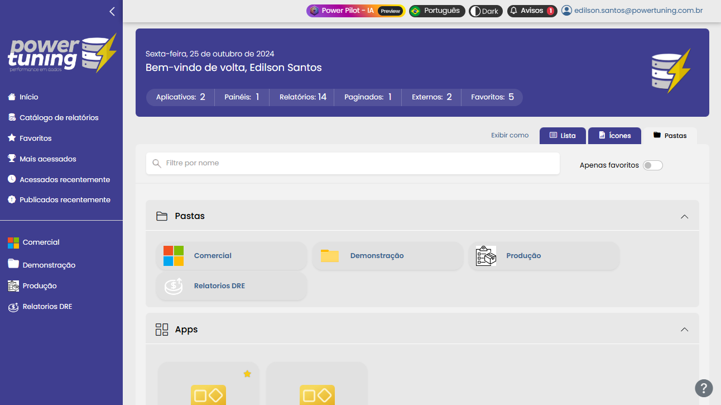Click the Produção folder icon in Pastas

coord(486,256)
